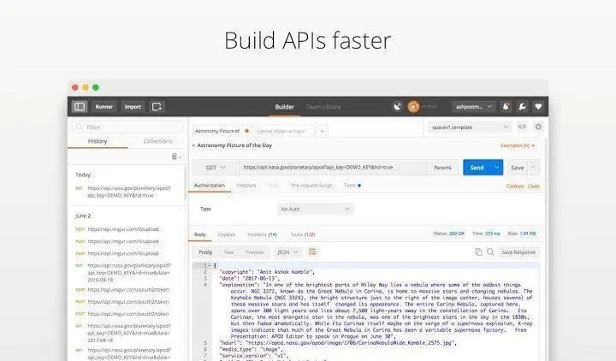Click the Import button
This screenshot has width=616, height=361.
[x=133, y=106]
